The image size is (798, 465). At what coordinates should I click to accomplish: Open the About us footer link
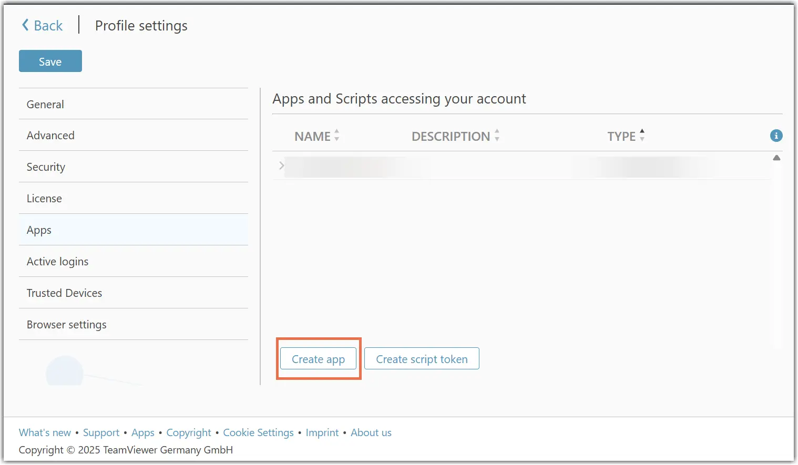[x=371, y=432]
